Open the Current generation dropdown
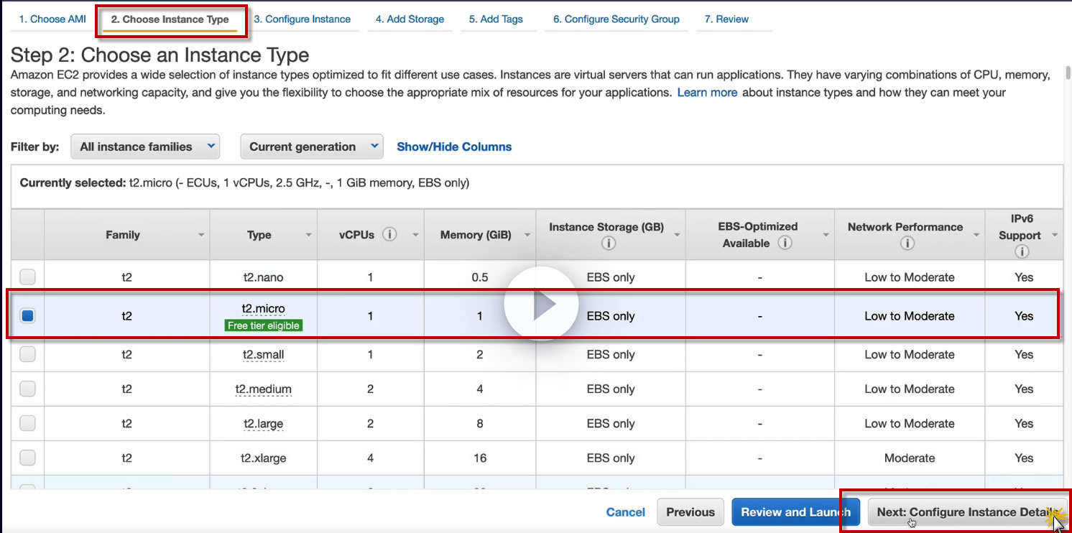This screenshot has height=533, width=1072. (311, 147)
